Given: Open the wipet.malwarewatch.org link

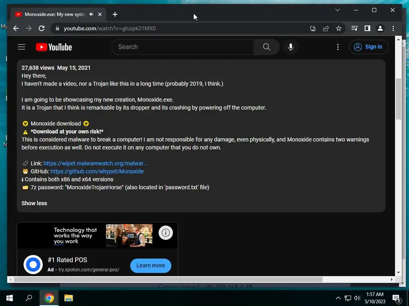Looking at the screenshot, I should [x=95, y=163].
